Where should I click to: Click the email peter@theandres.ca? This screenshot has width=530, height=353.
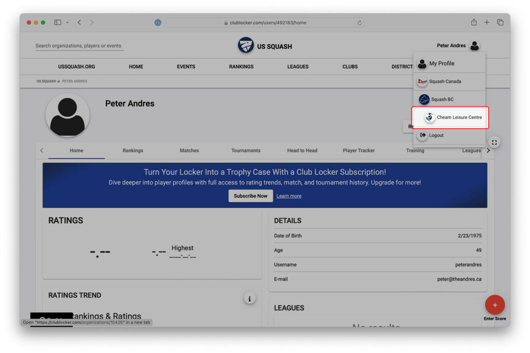tap(459, 279)
